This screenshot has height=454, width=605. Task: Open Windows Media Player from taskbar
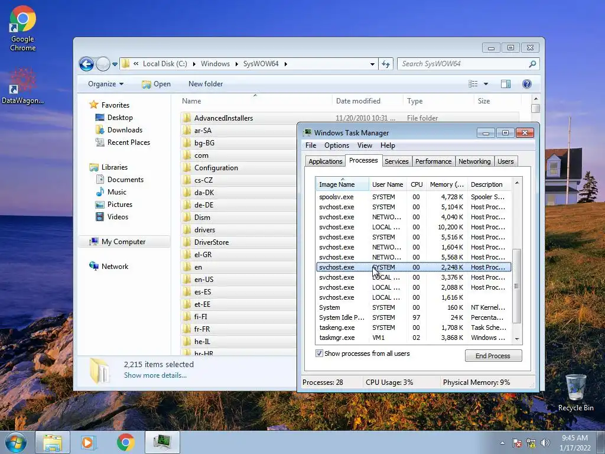88,442
